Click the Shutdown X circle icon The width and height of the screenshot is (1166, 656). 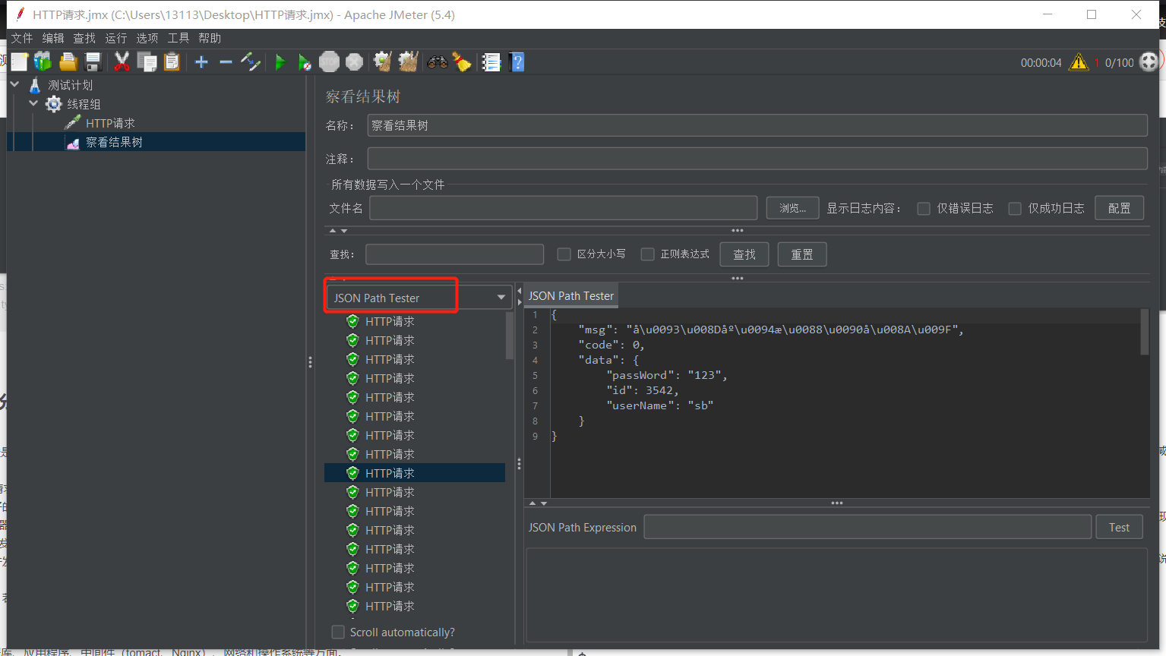(354, 62)
